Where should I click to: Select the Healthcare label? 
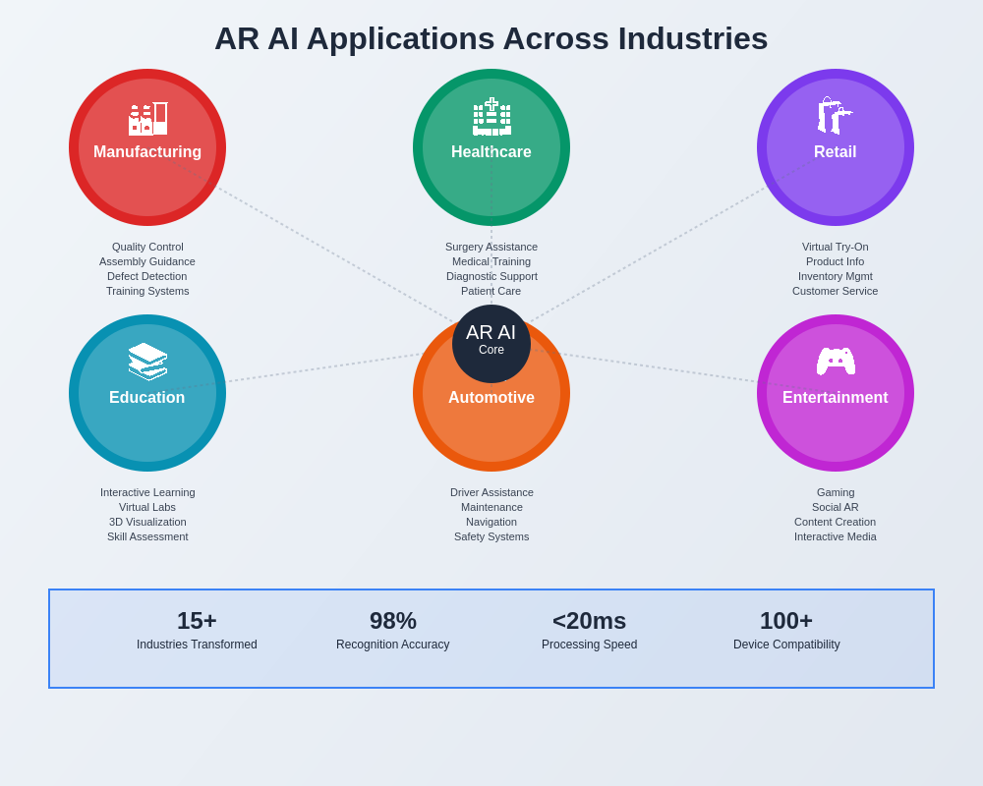(x=491, y=152)
